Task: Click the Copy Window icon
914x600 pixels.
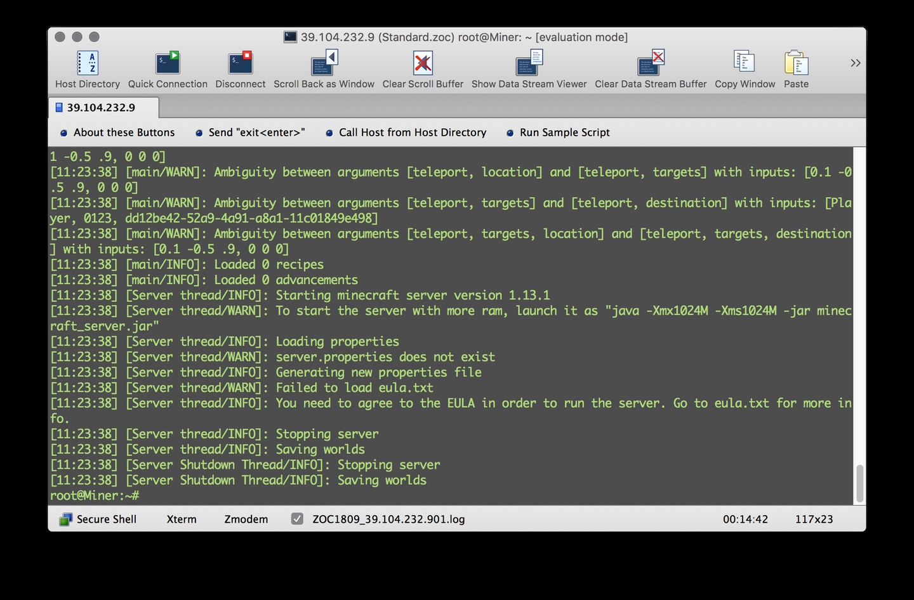Action: tap(745, 63)
